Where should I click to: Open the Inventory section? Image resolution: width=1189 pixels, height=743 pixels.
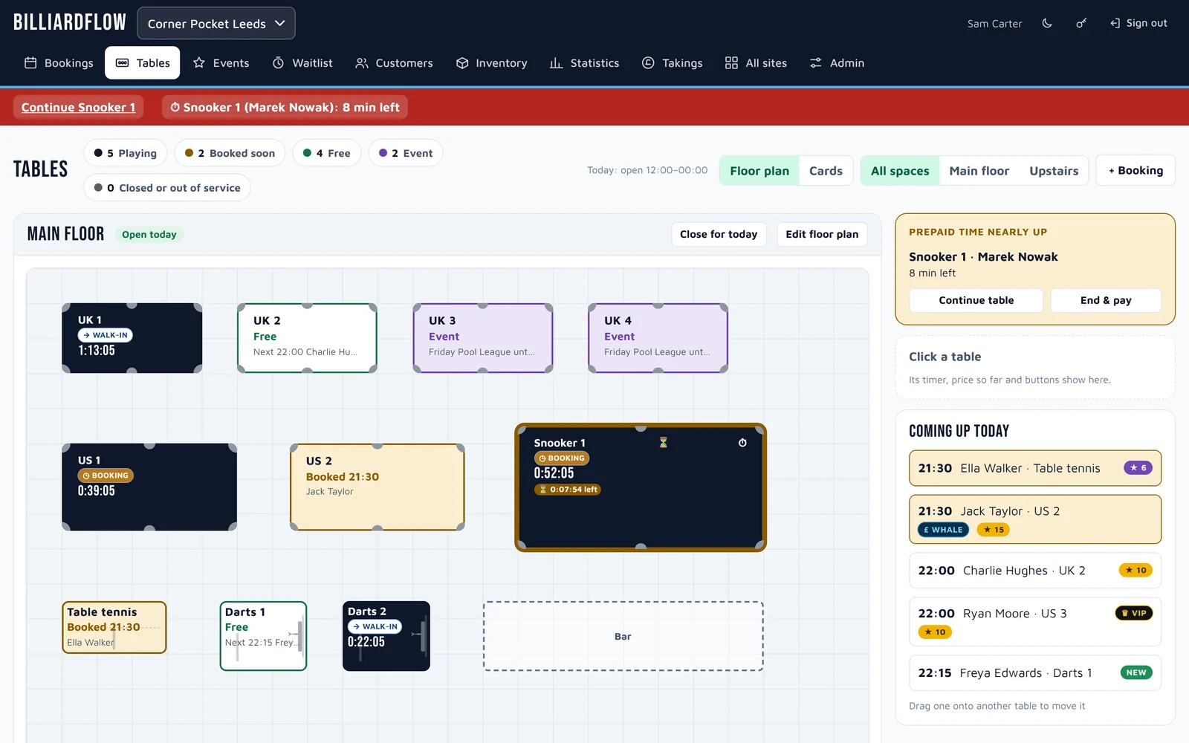[491, 63]
